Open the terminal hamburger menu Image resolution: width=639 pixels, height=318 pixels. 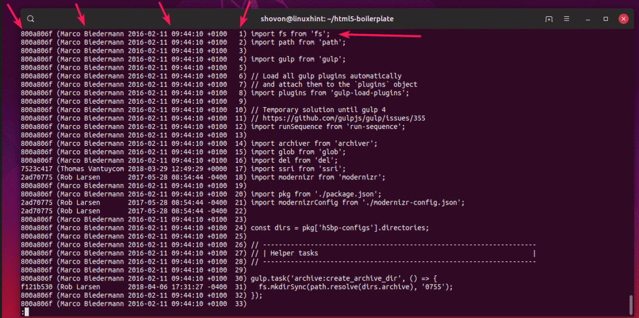pyautogui.click(x=567, y=19)
